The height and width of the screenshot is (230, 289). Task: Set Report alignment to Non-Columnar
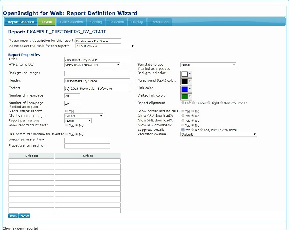[x=222, y=103]
